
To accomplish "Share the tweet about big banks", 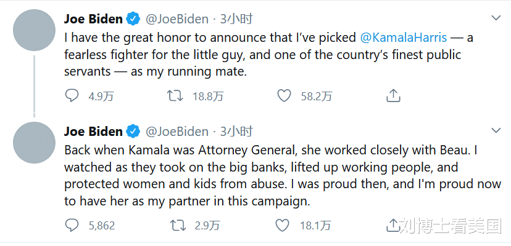I will (393, 225).
